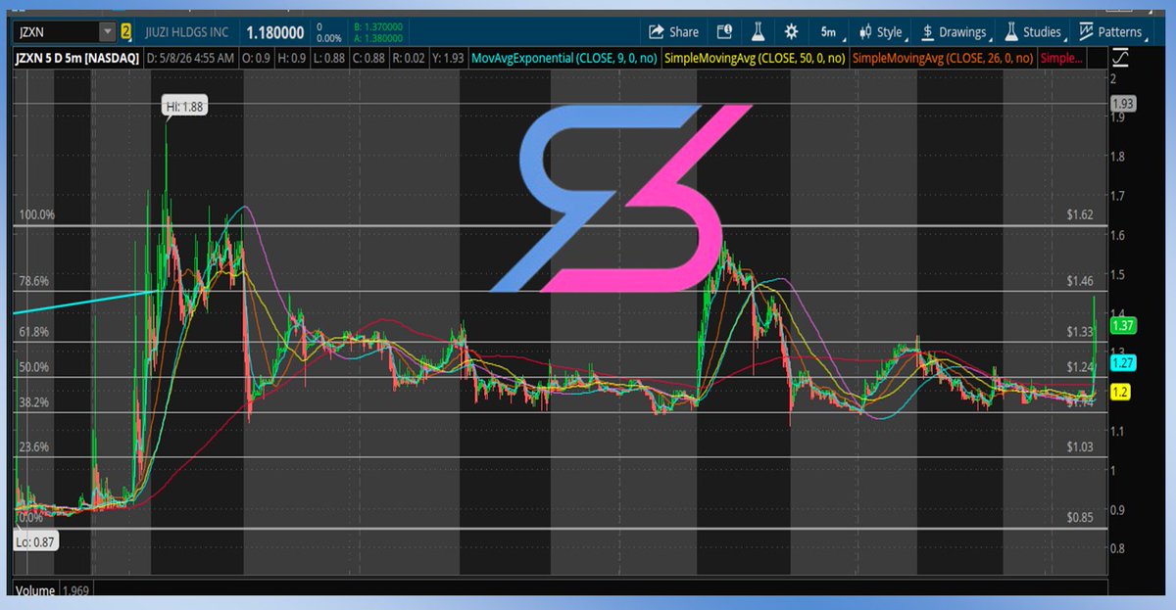Open the chart news and events icon

[723, 32]
